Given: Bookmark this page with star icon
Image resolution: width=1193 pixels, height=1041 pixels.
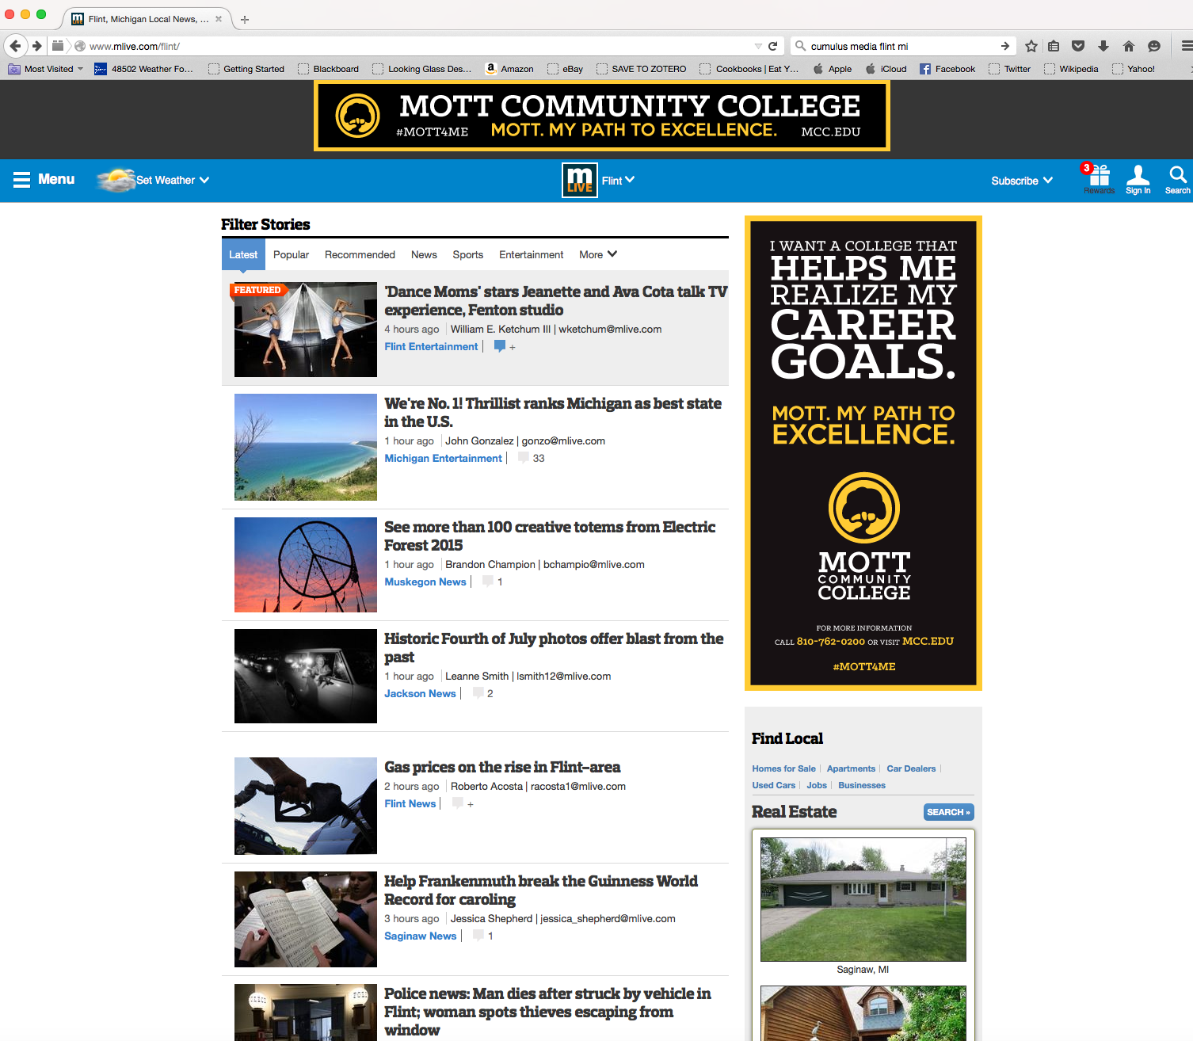Looking at the screenshot, I should [x=1031, y=46].
